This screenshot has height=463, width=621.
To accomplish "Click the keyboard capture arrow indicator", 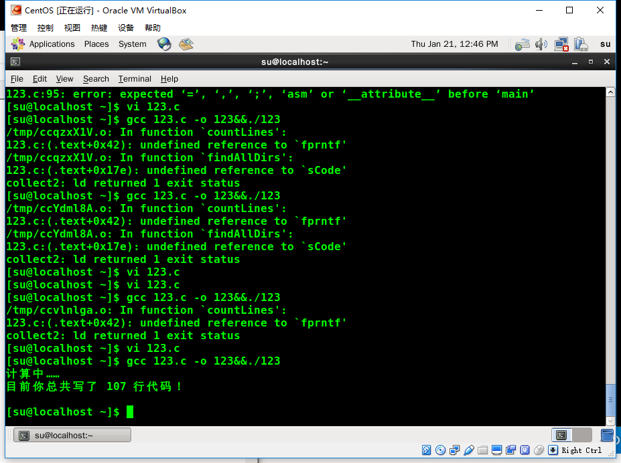I will (553, 450).
